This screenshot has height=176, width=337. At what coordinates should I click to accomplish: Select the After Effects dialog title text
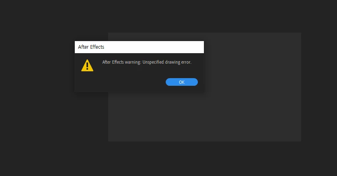click(x=91, y=47)
